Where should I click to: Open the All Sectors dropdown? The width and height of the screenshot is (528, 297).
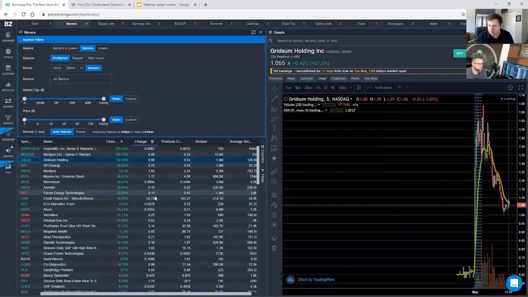(x=81, y=79)
